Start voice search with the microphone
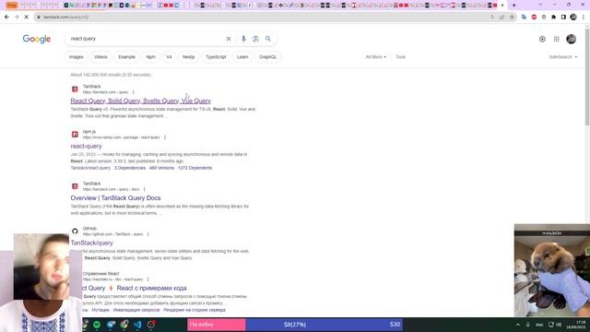Screen dimensions: 590x332 [243, 39]
